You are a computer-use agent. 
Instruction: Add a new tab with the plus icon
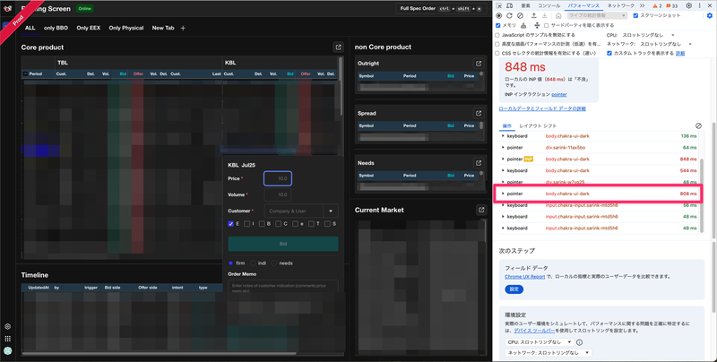[183, 28]
